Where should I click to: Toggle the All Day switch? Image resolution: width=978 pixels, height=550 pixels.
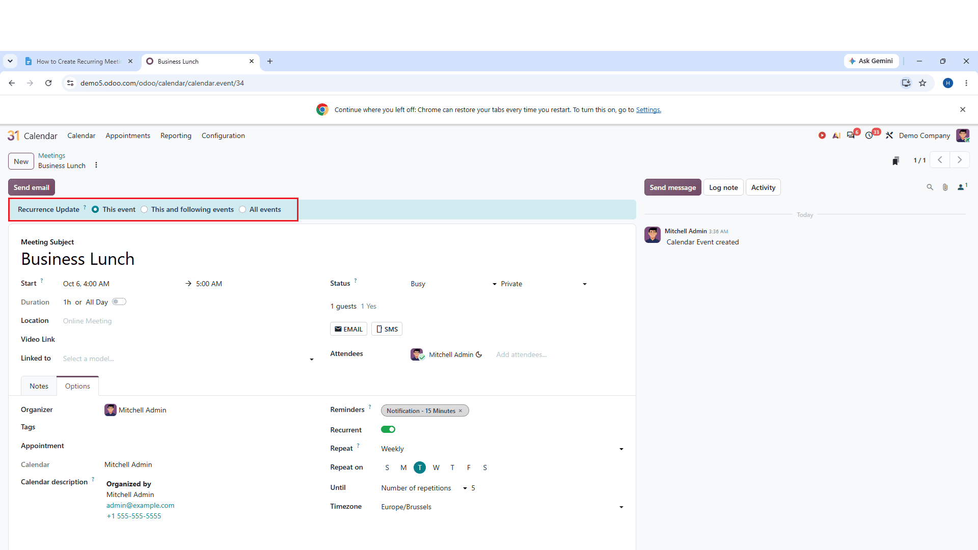(x=119, y=301)
